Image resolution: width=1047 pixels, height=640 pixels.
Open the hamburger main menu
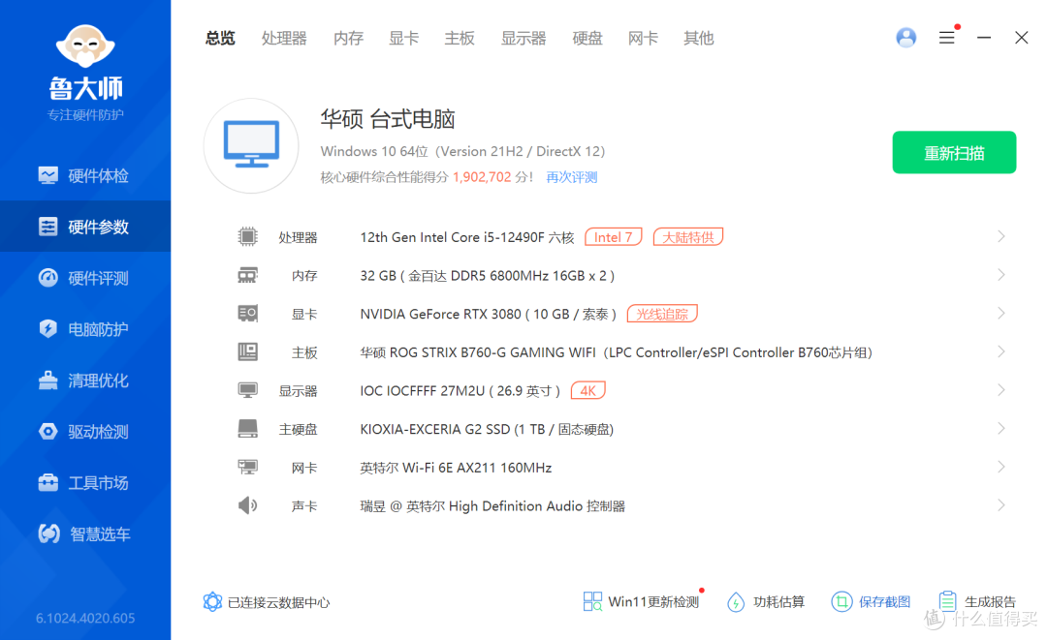point(947,38)
